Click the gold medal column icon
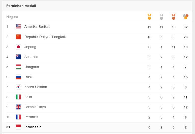The height and width of the screenshot is (134, 195). pyautogui.click(x=149, y=17)
